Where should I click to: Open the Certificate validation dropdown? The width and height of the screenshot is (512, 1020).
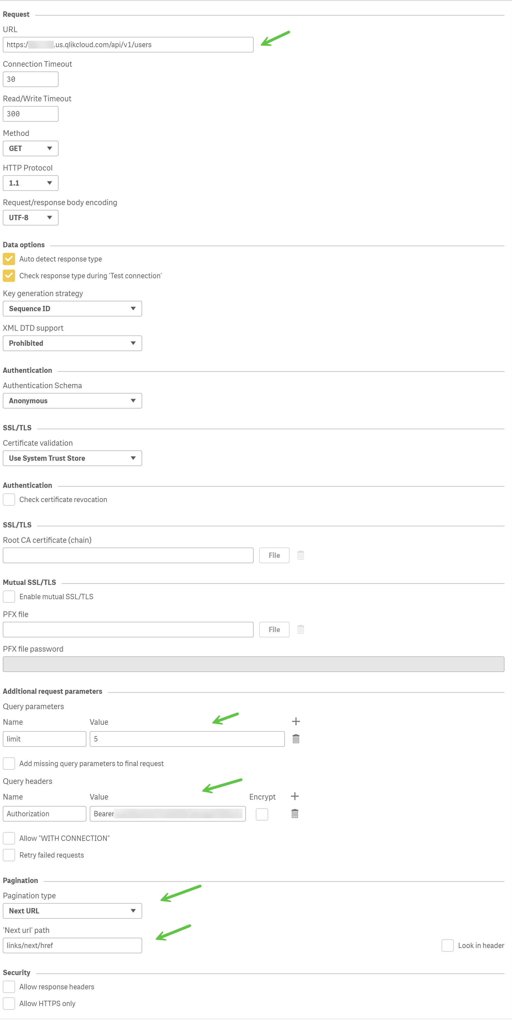72,458
